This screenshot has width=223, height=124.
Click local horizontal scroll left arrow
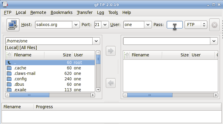[x=8, y=95]
